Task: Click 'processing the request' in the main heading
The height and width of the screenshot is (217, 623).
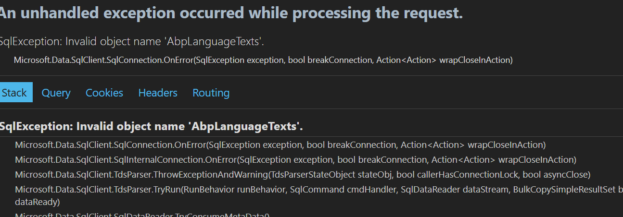Action: point(378,13)
